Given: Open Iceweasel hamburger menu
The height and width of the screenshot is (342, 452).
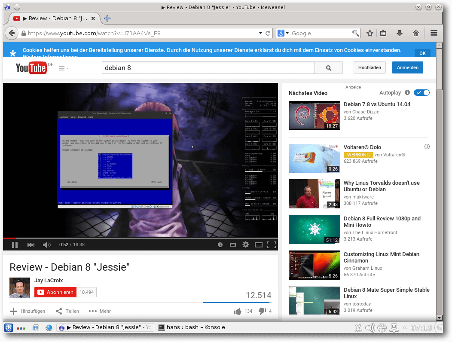Looking at the screenshot, I should [434, 33].
